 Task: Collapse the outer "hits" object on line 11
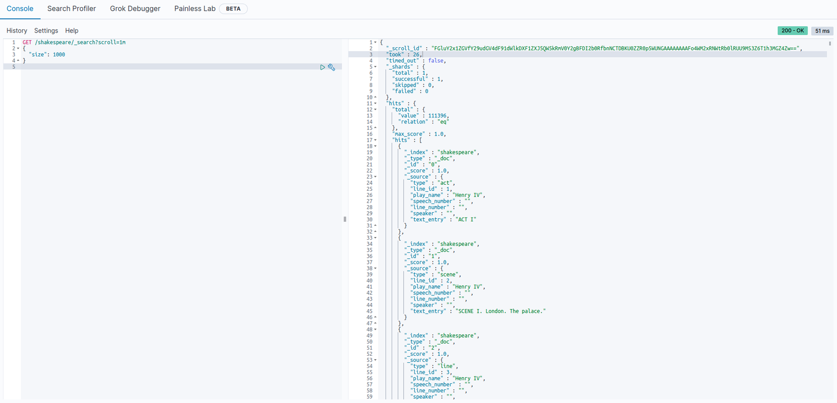tap(375, 104)
